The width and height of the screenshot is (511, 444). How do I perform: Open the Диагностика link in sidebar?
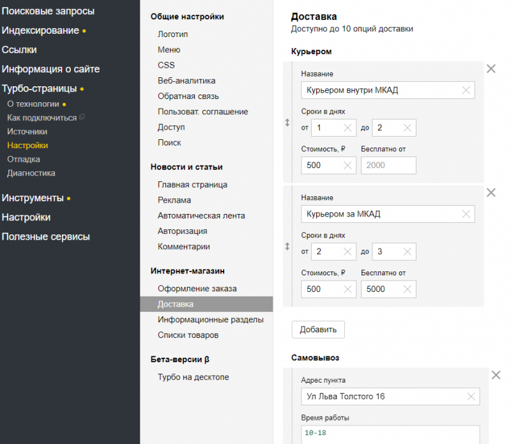point(31,173)
